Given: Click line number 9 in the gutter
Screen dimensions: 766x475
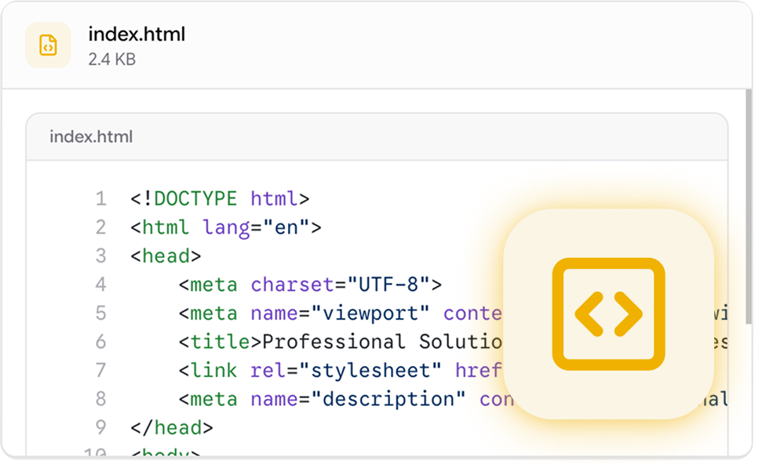Looking at the screenshot, I should (x=100, y=427).
